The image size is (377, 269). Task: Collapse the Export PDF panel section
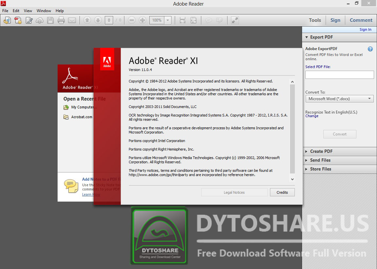point(307,37)
